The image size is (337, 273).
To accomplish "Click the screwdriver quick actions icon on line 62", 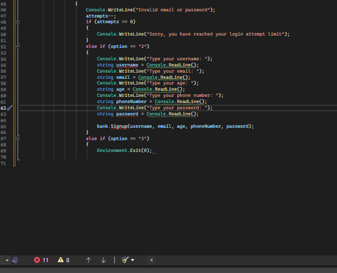I will (9, 108).
